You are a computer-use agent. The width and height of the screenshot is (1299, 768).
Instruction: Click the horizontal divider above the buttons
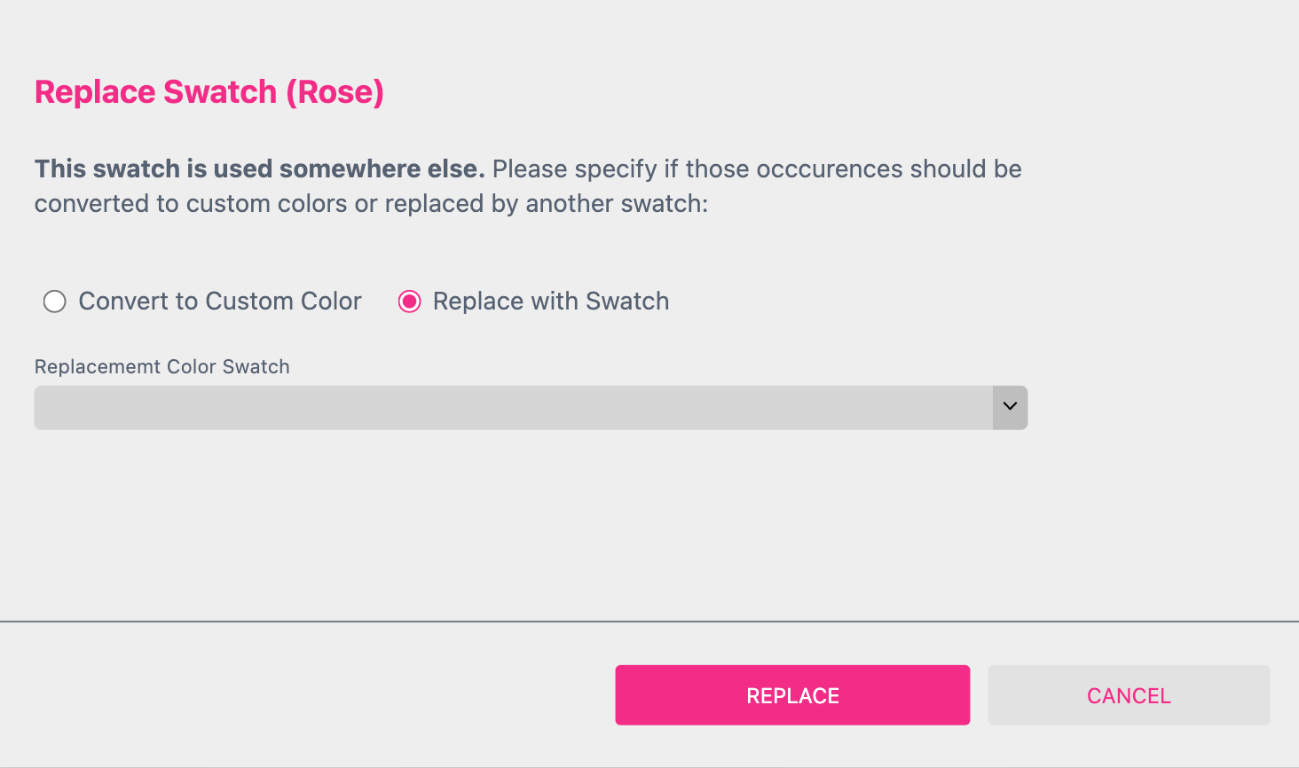(649, 622)
